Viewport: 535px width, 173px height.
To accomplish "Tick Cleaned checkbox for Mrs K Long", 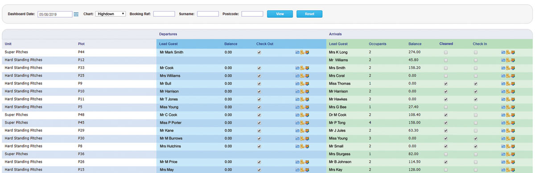I will pyautogui.click(x=446, y=52).
